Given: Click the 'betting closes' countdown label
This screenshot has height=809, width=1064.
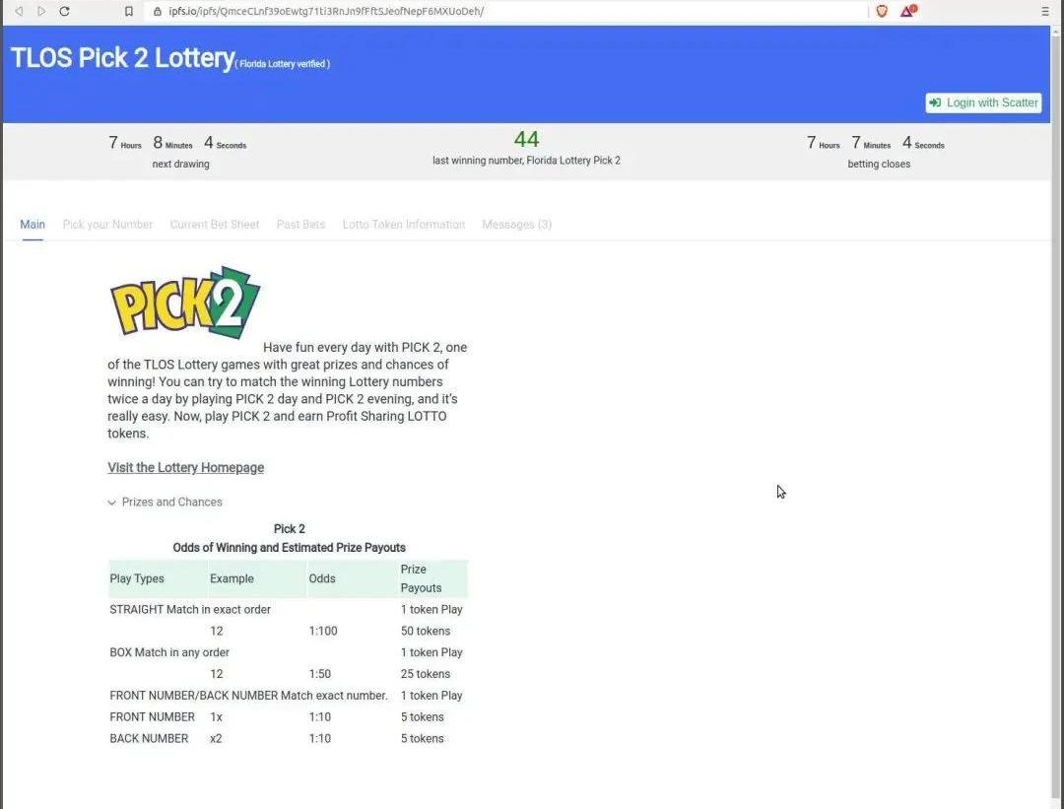Looking at the screenshot, I should click(x=879, y=165).
